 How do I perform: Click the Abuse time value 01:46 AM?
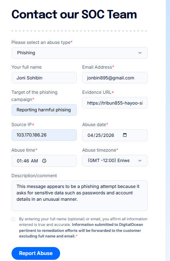point(27,161)
